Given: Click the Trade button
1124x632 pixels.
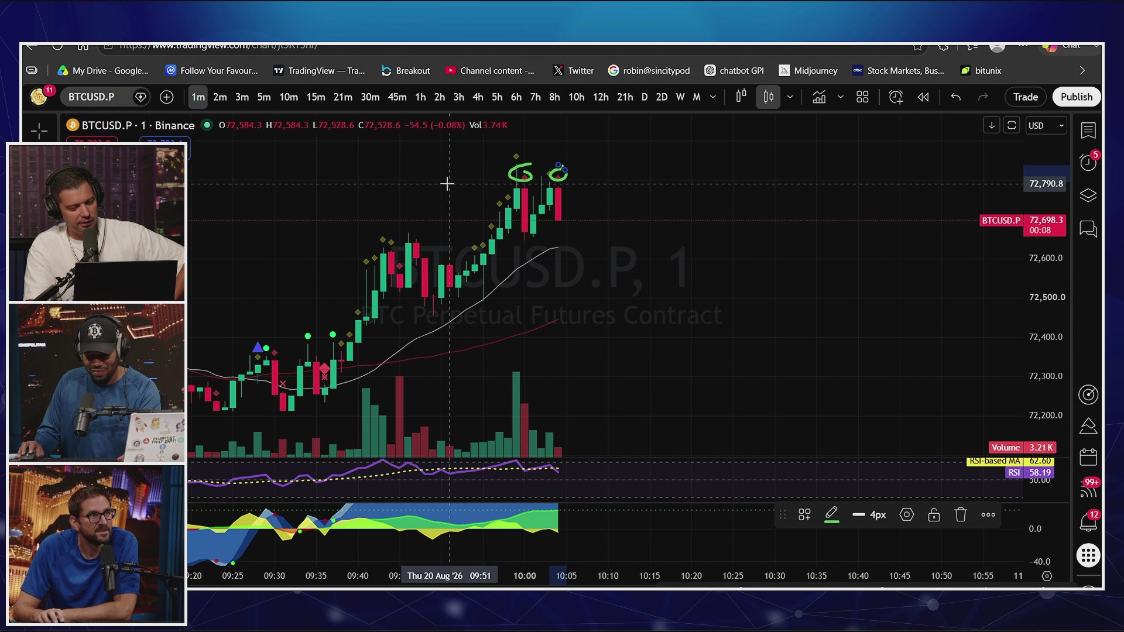Looking at the screenshot, I should [1026, 97].
